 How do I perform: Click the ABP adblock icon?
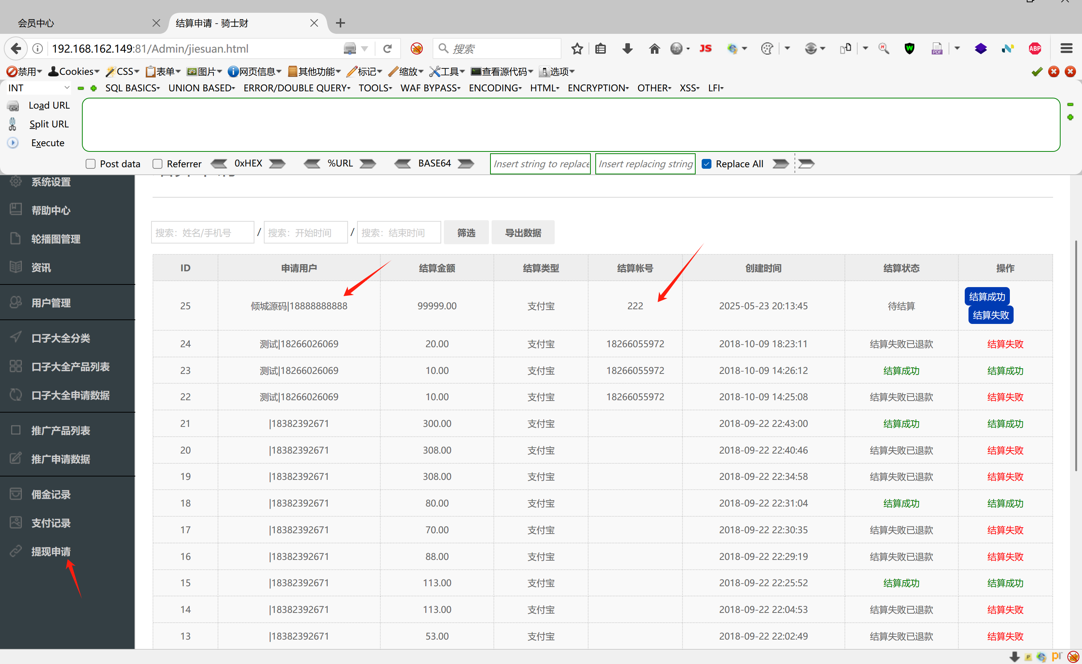click(x=1035, y=48)
